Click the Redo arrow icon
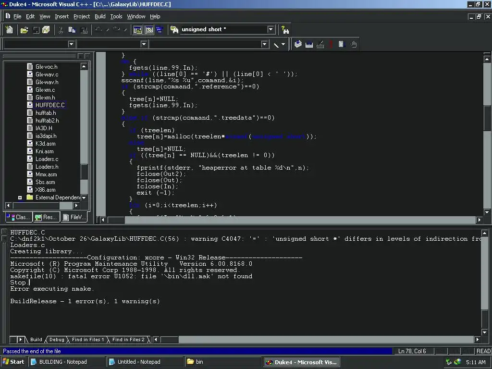Image resolution: width=492 pixels, height=369 pixels. (116, 30)
